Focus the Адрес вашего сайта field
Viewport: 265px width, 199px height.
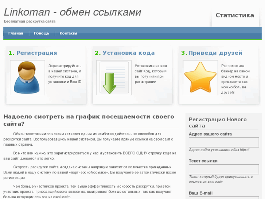tap(224, 142)
